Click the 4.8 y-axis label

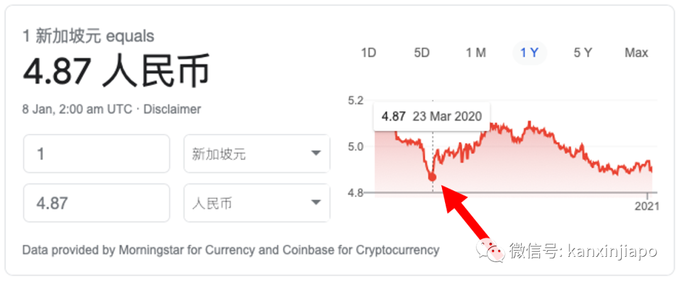tap(355, 192)
